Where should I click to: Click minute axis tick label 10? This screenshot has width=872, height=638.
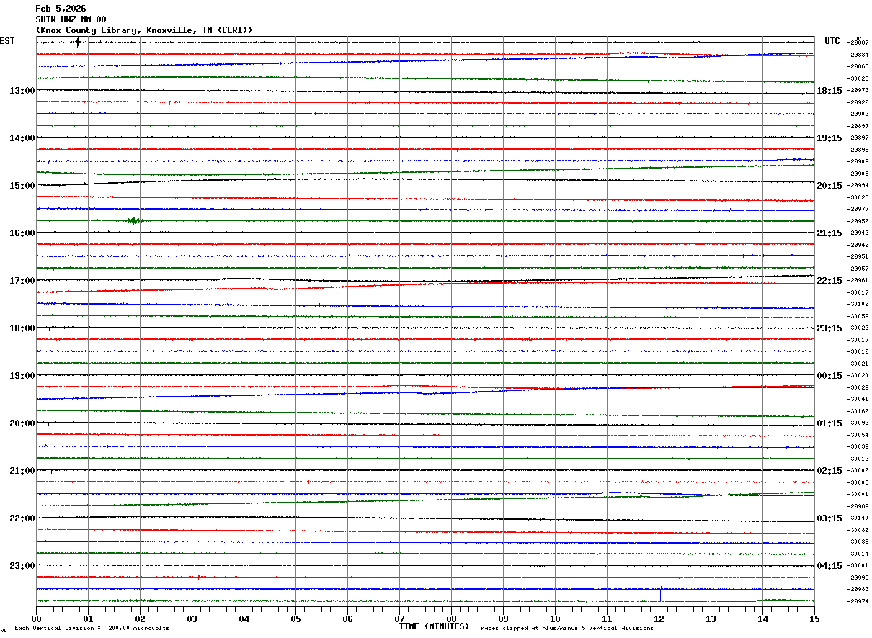coord(555,619)
